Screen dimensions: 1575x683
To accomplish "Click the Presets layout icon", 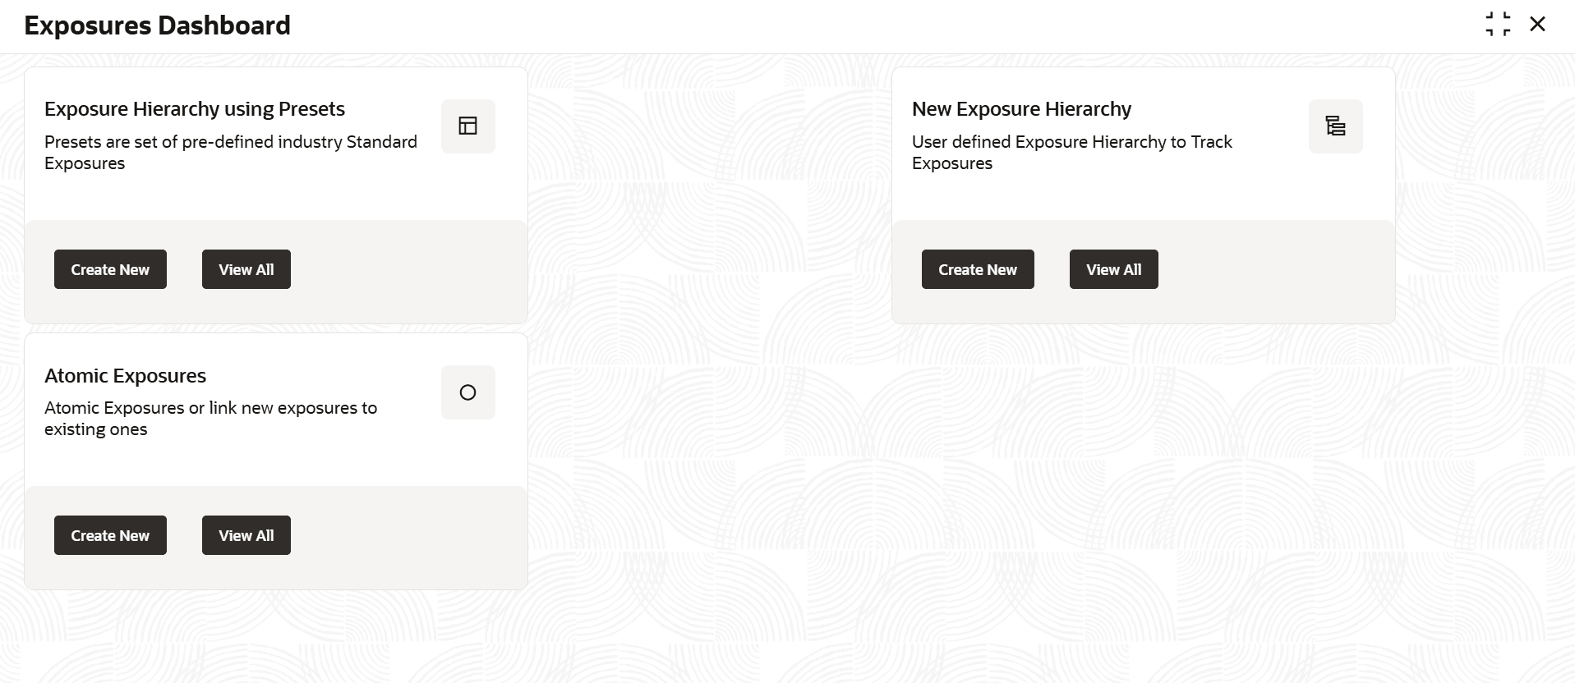I will pyautogui.click(x=468, y=126).
